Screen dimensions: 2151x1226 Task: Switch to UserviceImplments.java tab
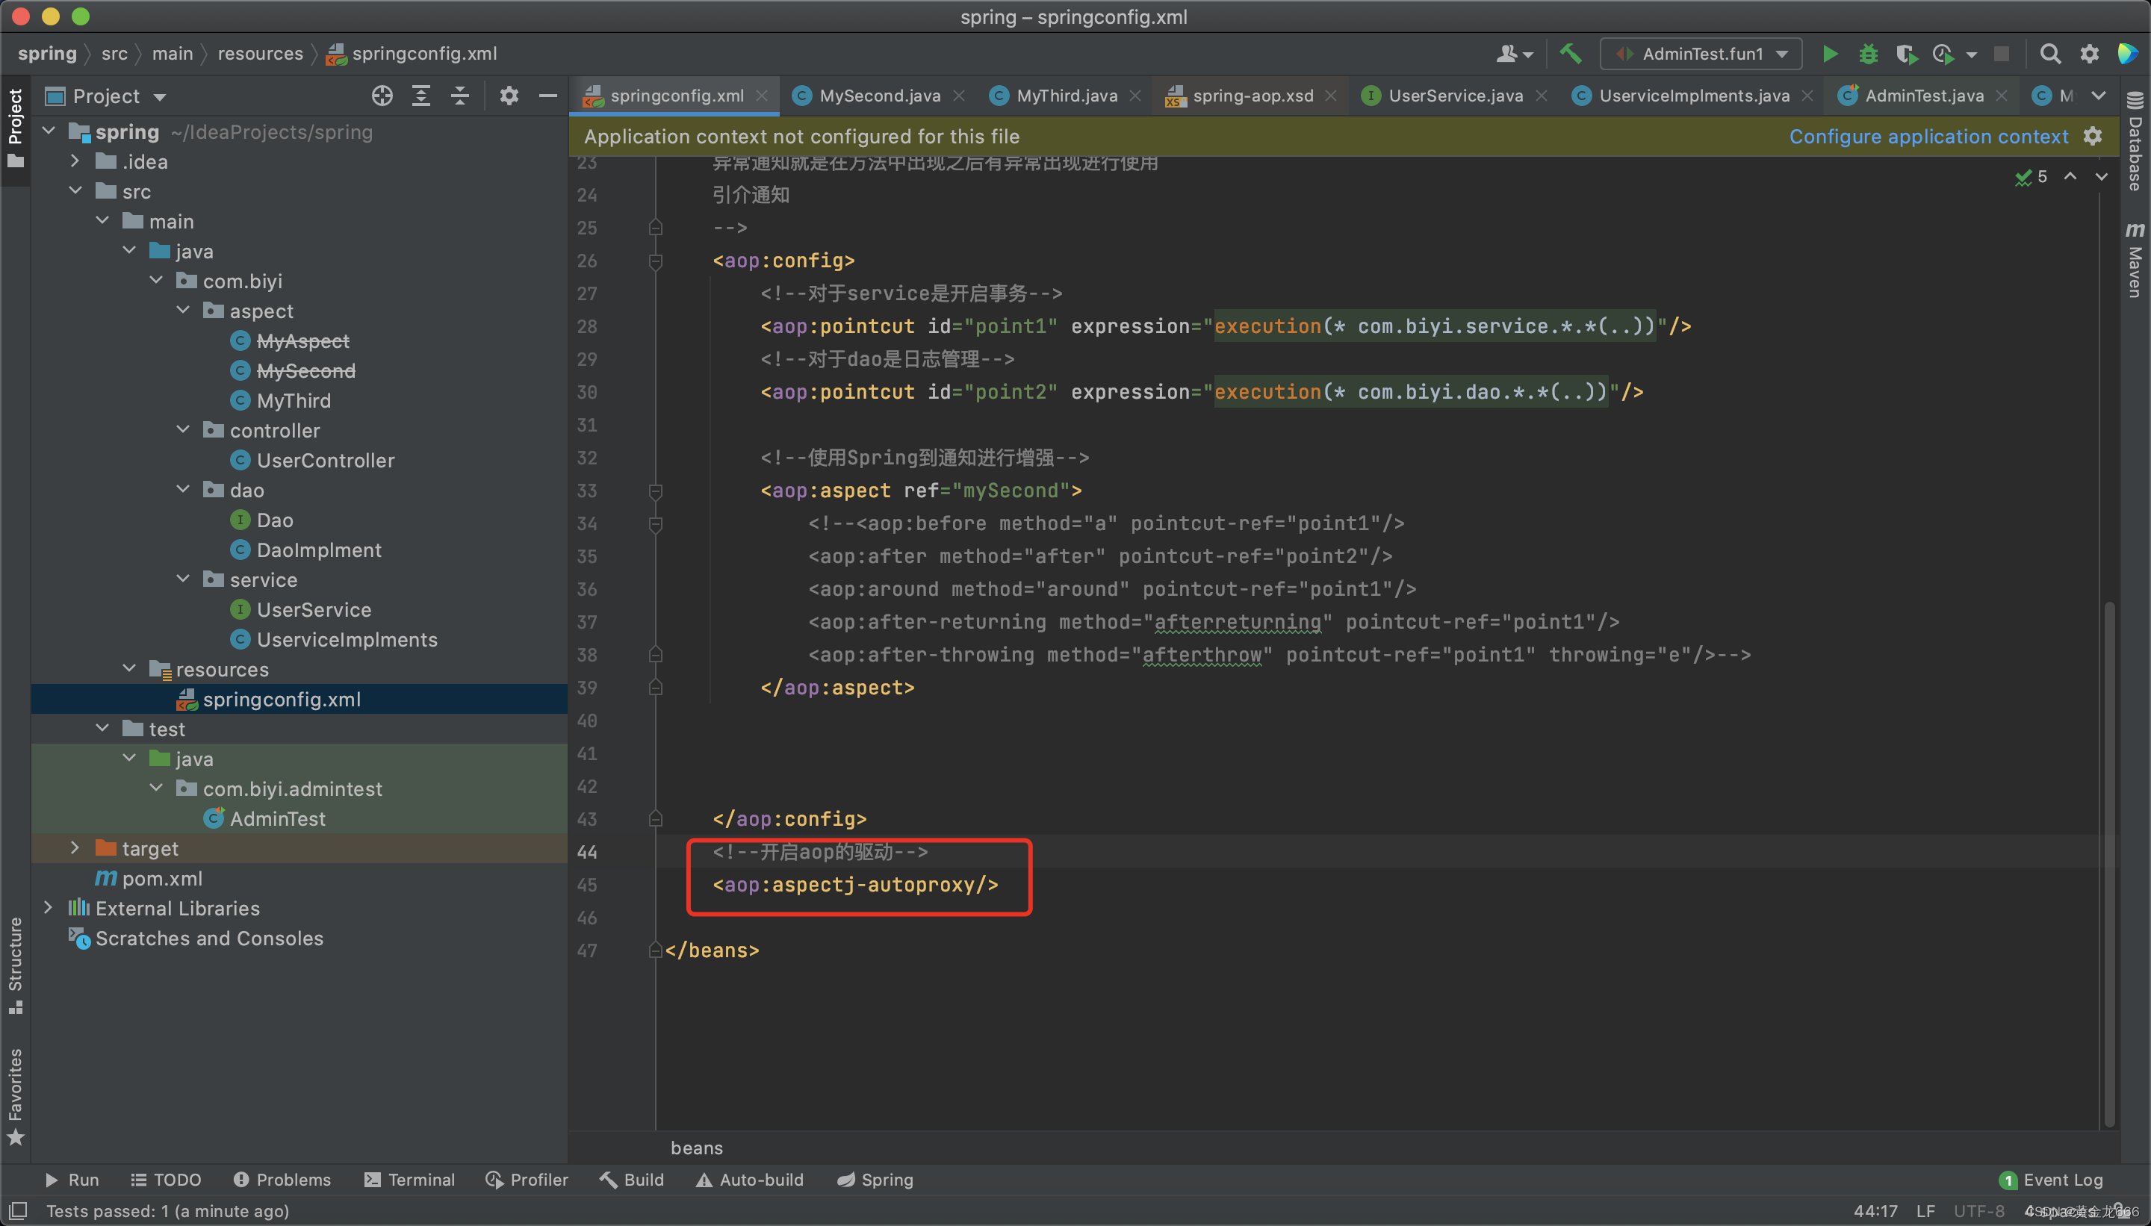click(1693, 96)
